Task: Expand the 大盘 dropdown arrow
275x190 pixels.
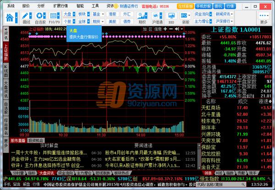Action: coord(74,14)
